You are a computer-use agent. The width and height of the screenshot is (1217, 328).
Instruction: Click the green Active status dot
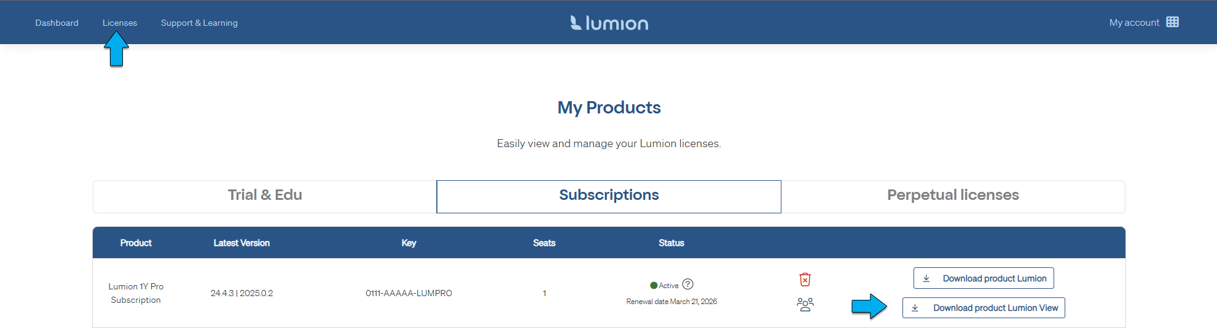[x=654, y=286]
